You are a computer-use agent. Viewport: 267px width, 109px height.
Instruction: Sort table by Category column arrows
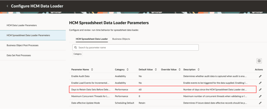click(127, 70)
